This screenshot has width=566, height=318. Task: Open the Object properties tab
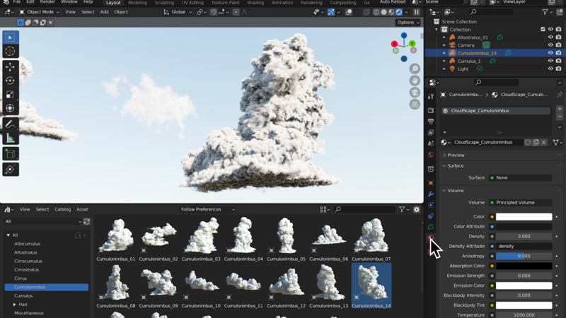click(431, 183)
